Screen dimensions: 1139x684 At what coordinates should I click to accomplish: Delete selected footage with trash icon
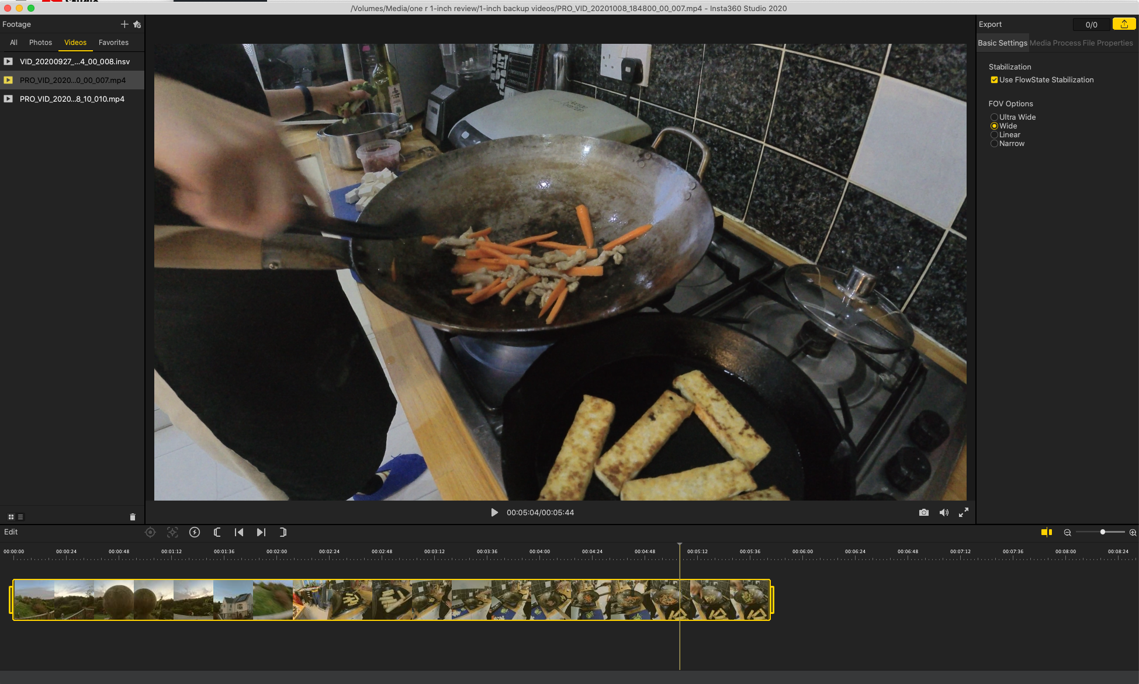click(x=132, y=517)
